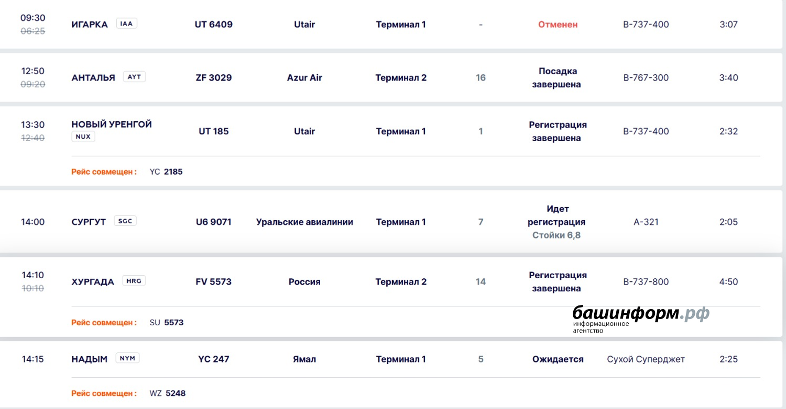Screen dimensions: 786x409
Task: Click the red Отменен status
Action: click(558, 25)
